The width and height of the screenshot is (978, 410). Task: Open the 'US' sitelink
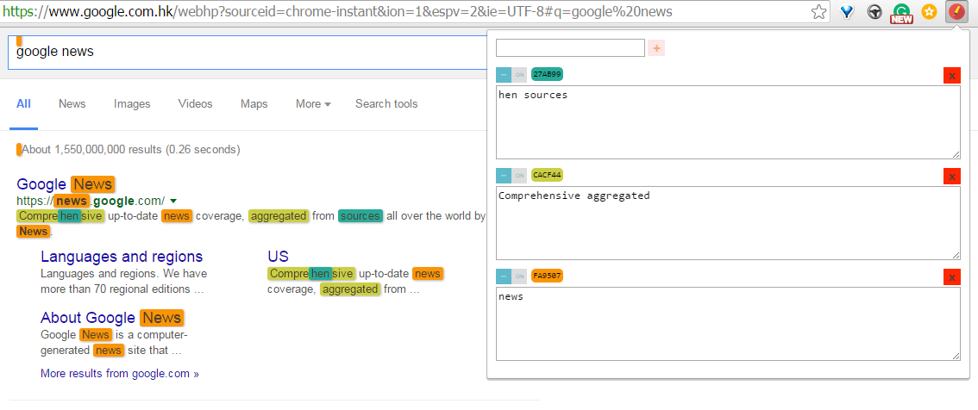coord(279,257)
